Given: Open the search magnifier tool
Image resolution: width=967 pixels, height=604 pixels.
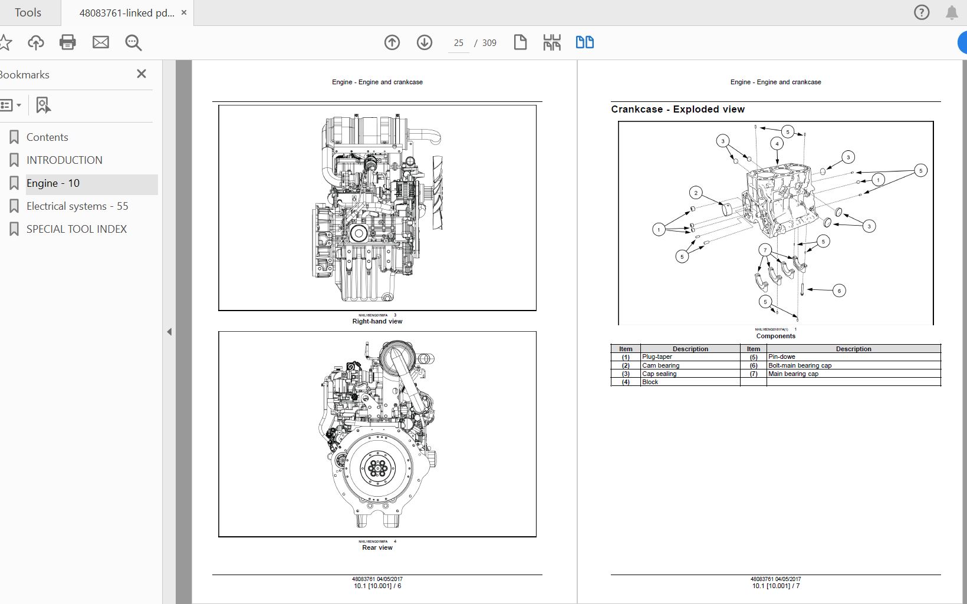Looking at the screenshot, I should coord(133,42).
